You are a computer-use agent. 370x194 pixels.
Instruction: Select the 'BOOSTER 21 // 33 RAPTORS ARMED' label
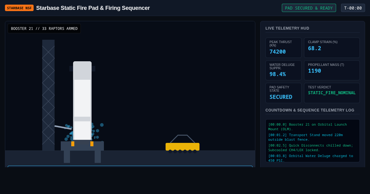click(44, 29)
